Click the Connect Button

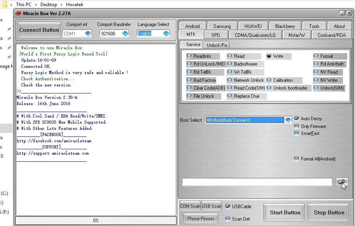(39, 30)
